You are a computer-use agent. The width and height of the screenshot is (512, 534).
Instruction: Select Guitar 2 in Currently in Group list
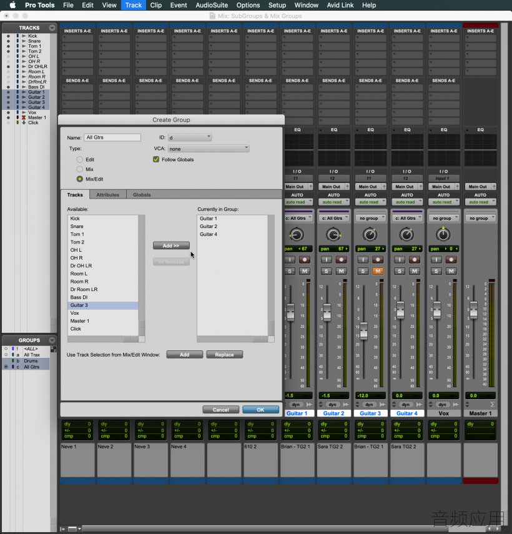click(x=232, y=227)
